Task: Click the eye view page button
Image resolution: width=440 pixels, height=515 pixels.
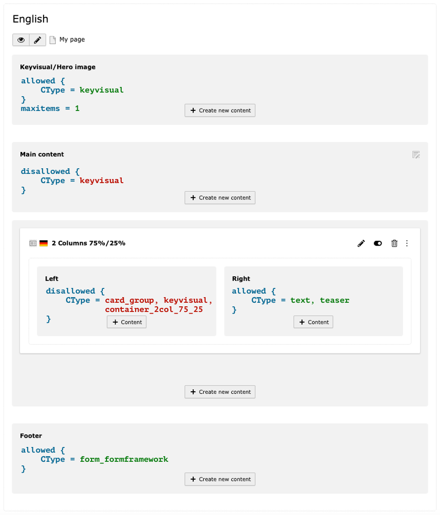Action: [21, 40]
